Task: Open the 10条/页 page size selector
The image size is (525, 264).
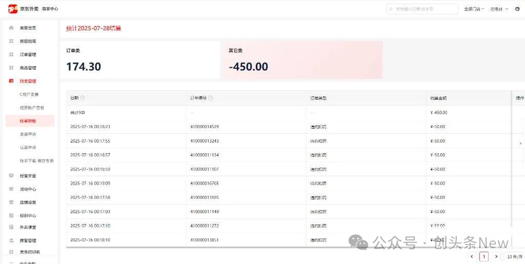Action: coord(514,256)
